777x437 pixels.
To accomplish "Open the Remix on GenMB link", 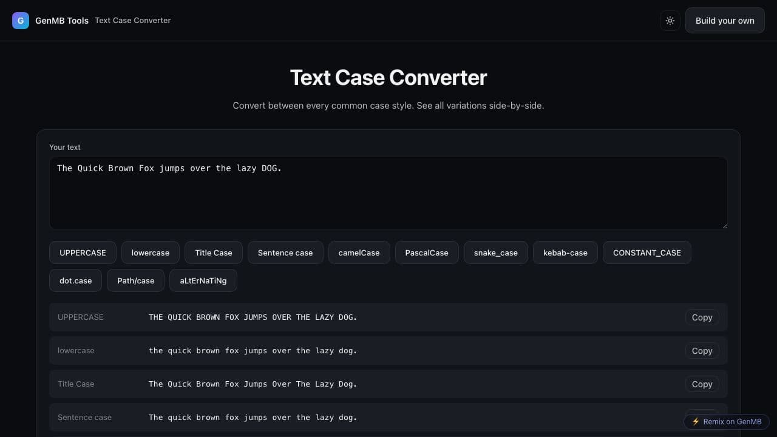I will 727,421.
